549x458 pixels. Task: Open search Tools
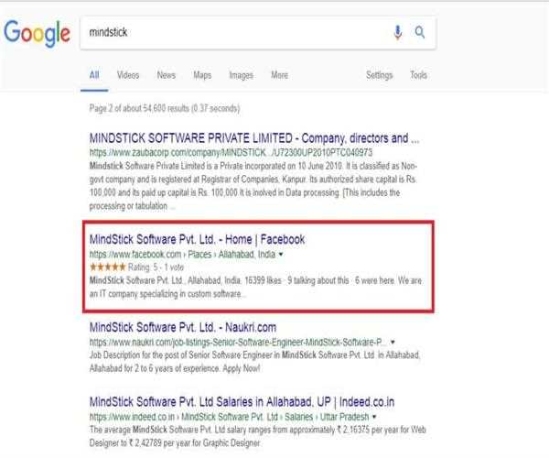418,75
